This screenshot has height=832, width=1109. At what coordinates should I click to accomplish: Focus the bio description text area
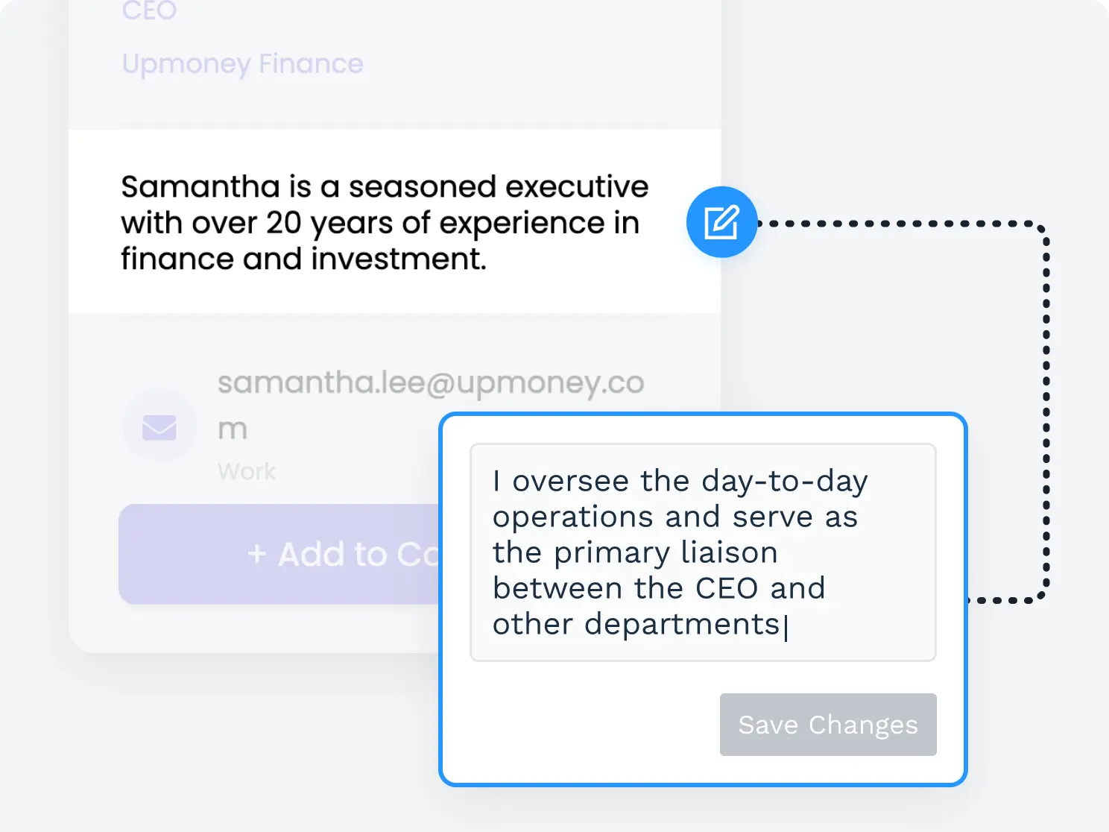tap(703, 552)
